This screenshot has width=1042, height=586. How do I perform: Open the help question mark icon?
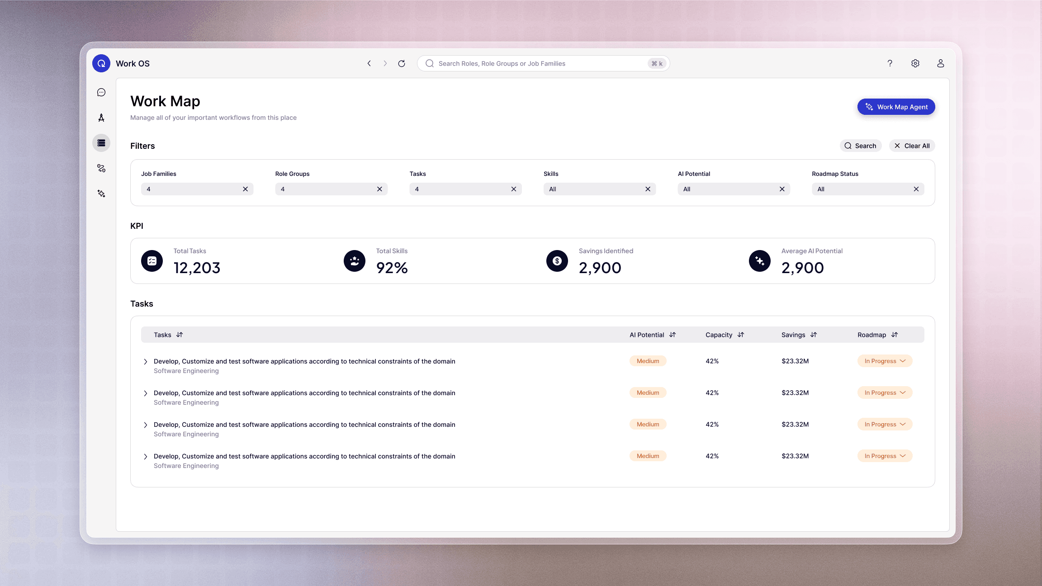[890, 63]
